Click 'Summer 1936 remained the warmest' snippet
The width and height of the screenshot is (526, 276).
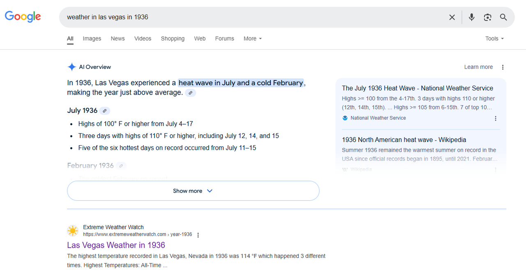click(420, 154)
